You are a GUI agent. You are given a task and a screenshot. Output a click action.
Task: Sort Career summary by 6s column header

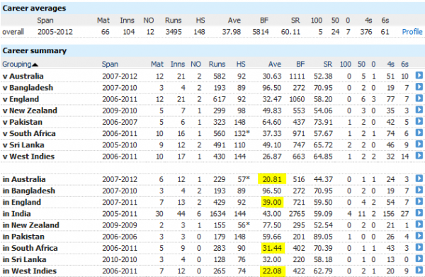404,64
